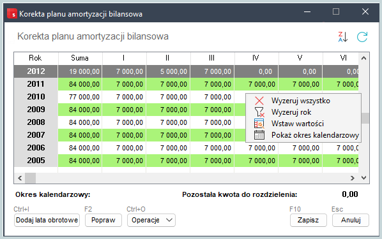Click the 2009 column I cell 7 000,00
This screenshot has height=239, width=382.
[x=124, y=110]
